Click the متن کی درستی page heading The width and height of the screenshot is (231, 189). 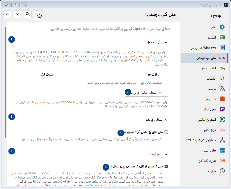click(x=161, y=15)
